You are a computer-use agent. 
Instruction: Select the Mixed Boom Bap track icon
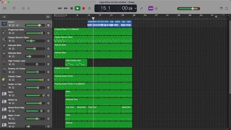[x=4, y=109]
